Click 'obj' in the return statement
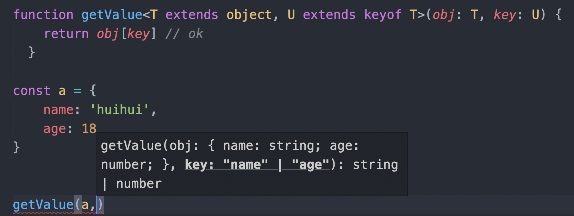The width and height of the screenshot is (574, 216). pyautogui.click(x=107, y=34)
